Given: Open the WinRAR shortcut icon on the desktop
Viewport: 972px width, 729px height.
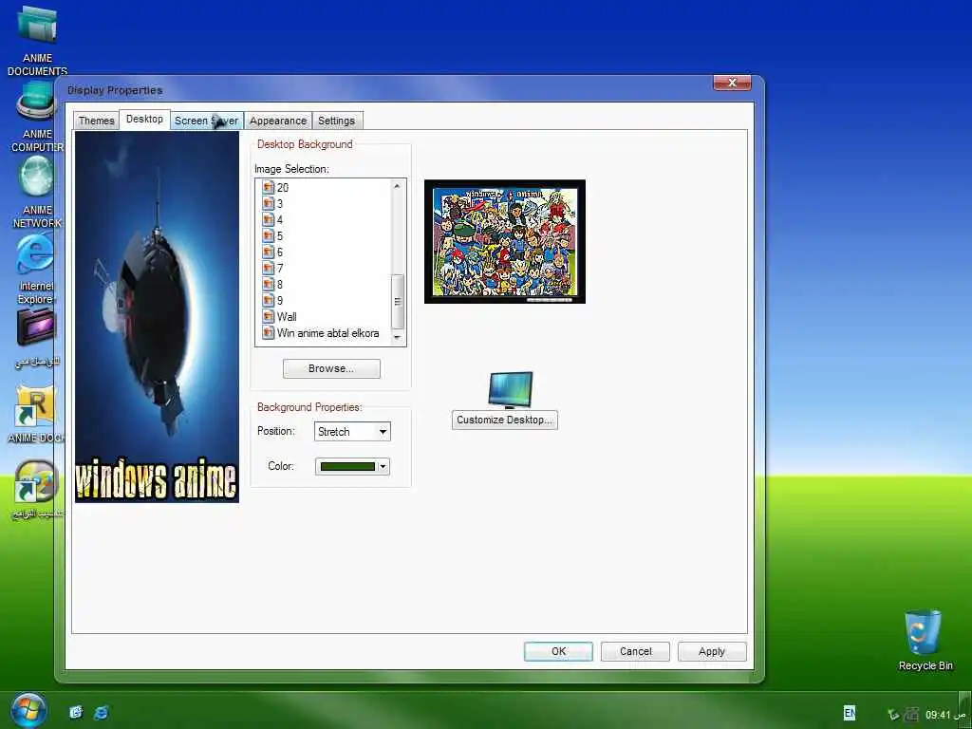Looking at the screenshot, I should pyautogui.click(x=35, y=405).
